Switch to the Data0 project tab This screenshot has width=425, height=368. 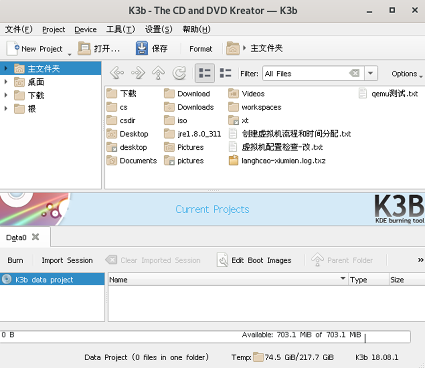tap(16, 237)
